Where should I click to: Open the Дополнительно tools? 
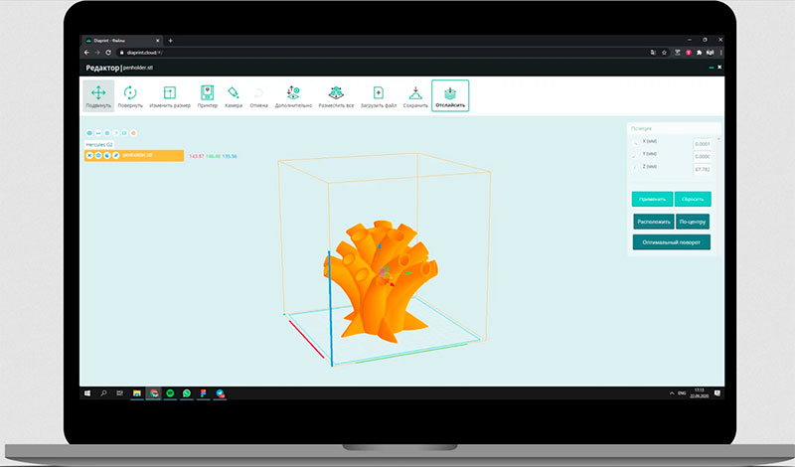click(x=293, y=95)
